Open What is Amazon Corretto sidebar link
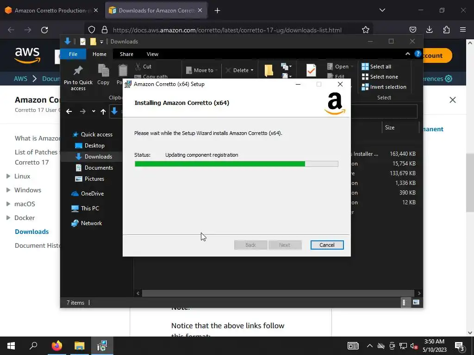The height and width of the screenshot is (355, 474). coord(37,138)
